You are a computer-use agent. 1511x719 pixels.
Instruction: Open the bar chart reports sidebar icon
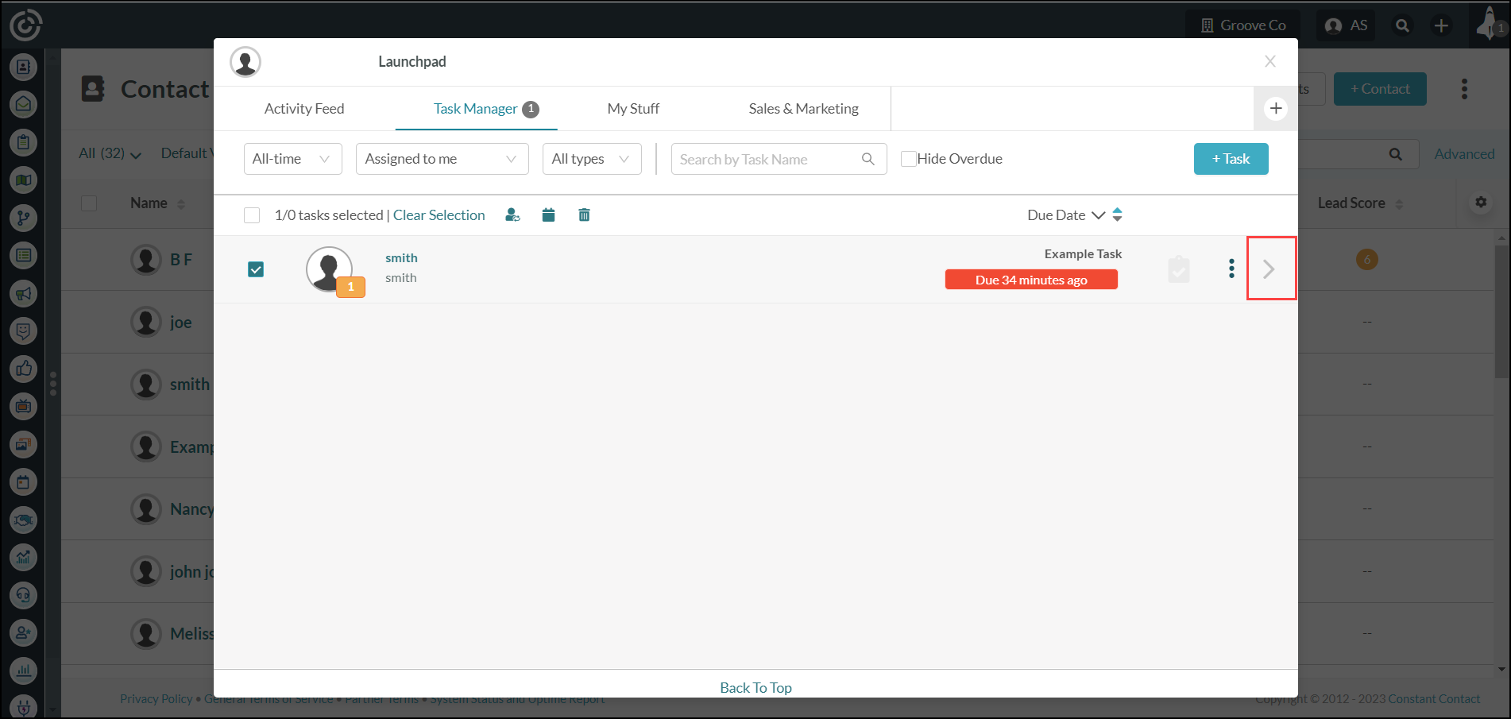tap(24, 671)
